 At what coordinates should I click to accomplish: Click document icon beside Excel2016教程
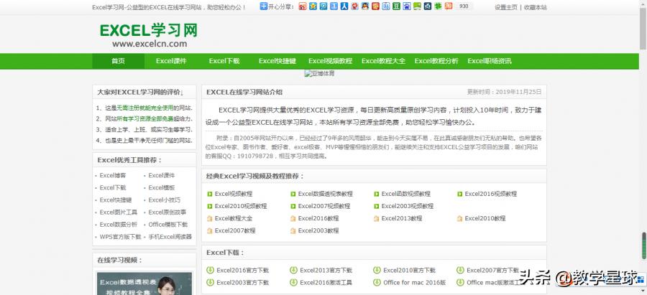pos(293,218)
